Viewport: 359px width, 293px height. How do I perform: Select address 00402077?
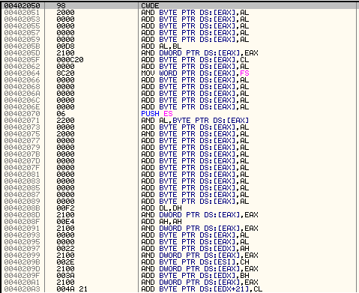pyautogui.click(x=22, y=141)
